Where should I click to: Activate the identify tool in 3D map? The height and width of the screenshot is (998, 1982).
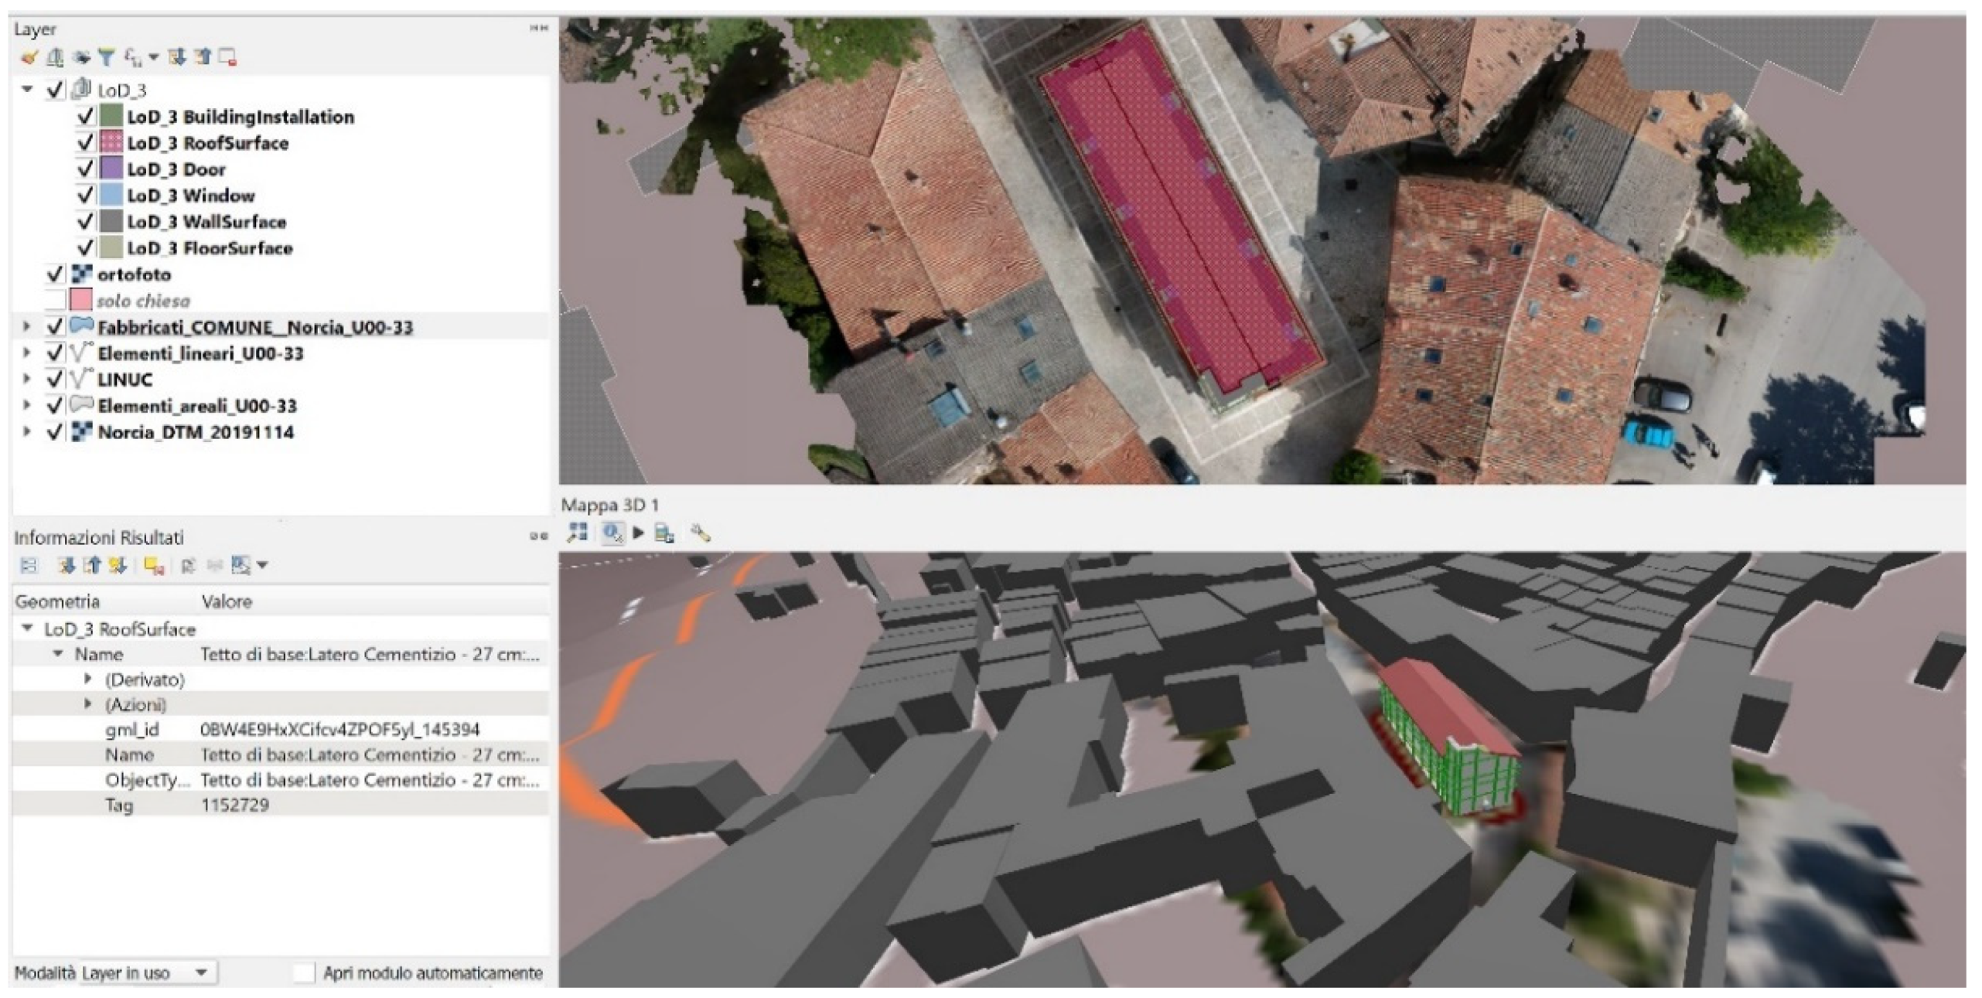point(612,533)
